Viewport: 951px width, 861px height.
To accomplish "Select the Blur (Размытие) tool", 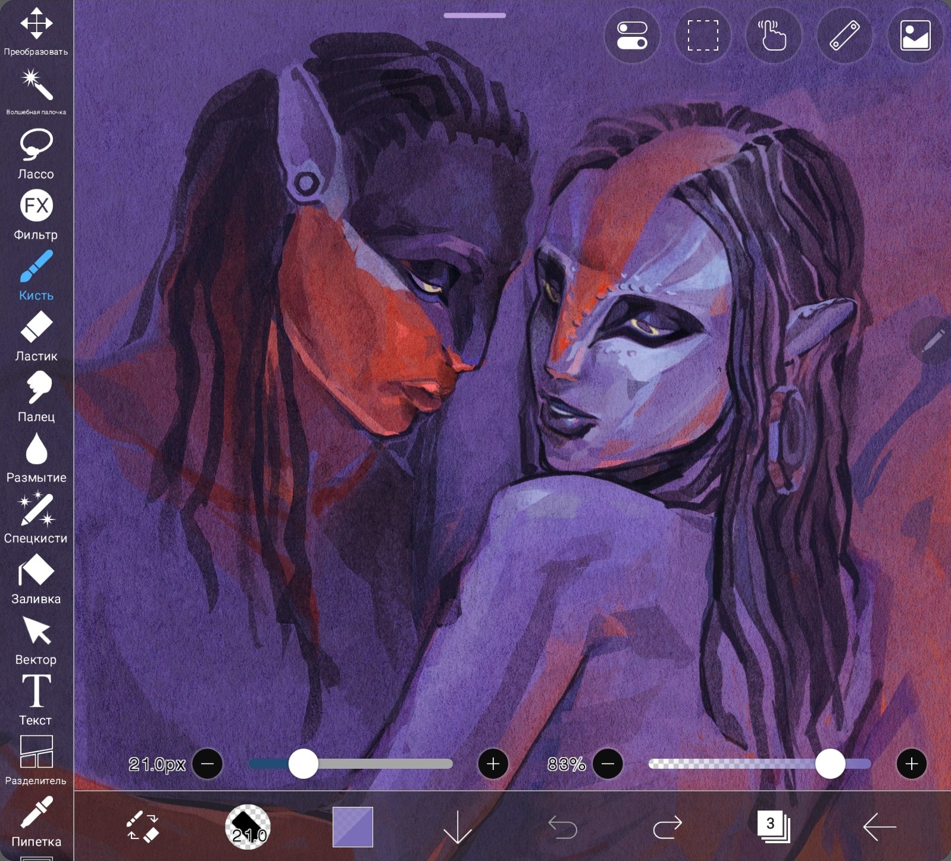I will (36, 457).
